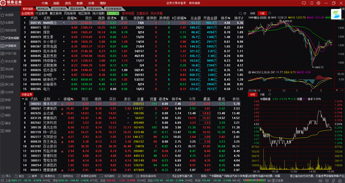
Task: Open the list menu icon in the title bar
Action: tap(311, 3)
